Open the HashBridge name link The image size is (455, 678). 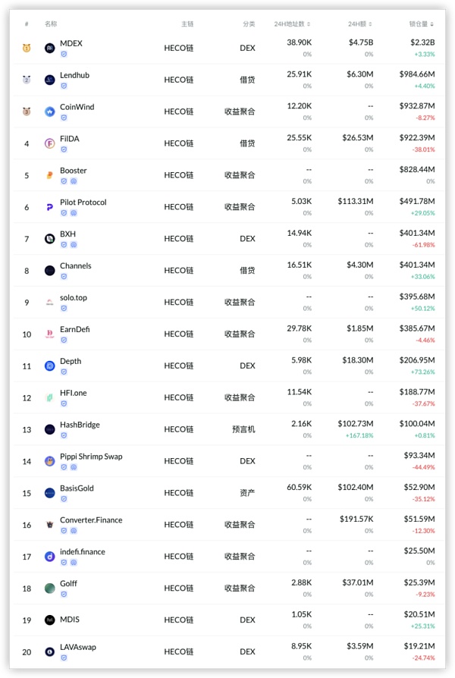click(x=80, y=425)
